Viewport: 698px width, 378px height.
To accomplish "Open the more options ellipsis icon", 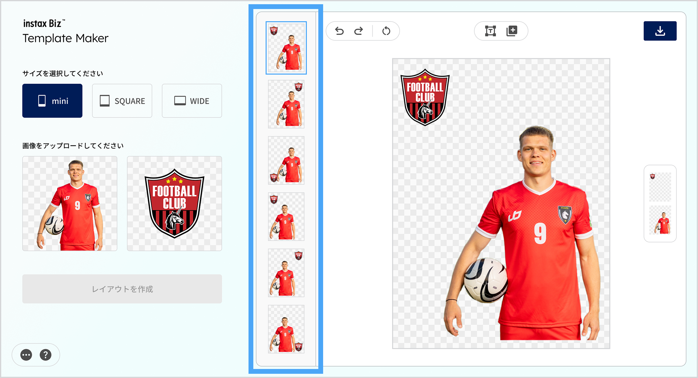I will (x=26, y=355).
